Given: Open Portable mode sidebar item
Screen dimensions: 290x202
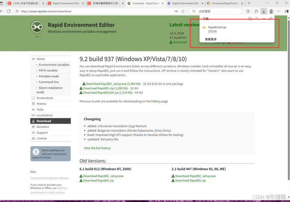Looking at the screenshot, I should coord(50,76).
